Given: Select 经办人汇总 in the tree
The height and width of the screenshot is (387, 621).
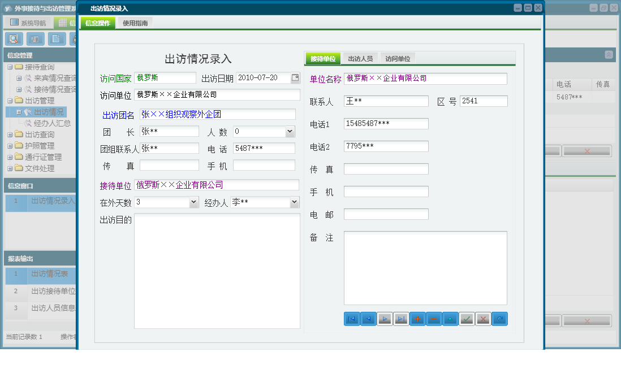Looking at the screenshot, I should [x=52, y=123].
